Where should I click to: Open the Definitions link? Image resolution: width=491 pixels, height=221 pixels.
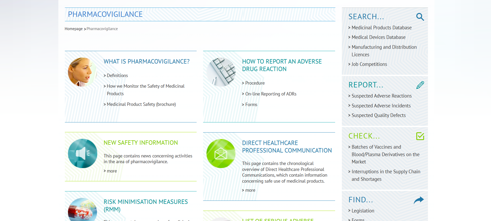(117, 75)
